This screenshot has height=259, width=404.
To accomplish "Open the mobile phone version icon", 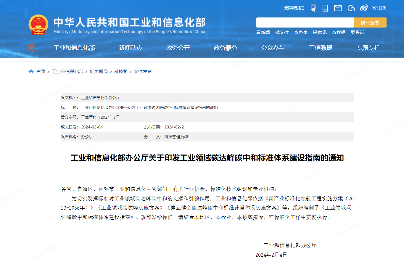I will 325,8.
